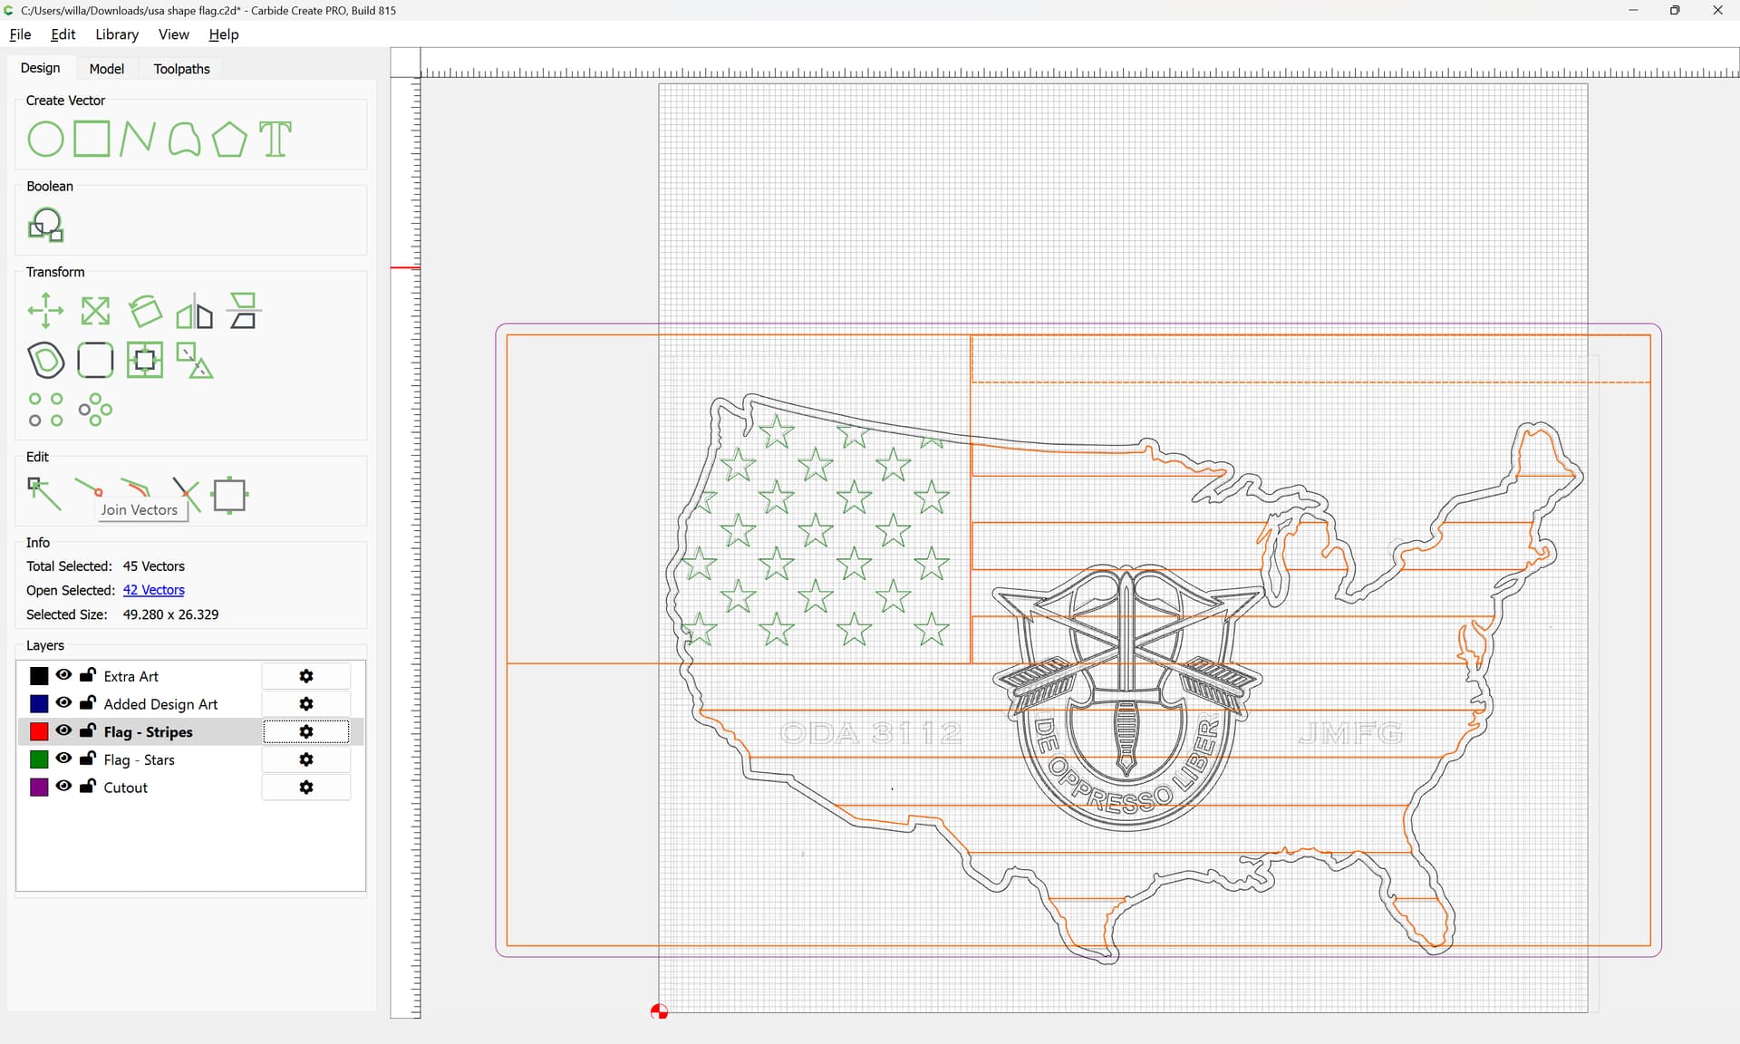The width and height of the screenshot is (1740, 1044).
Task: Toggle lock on Added Design Art layer
Action: [88, 703]
